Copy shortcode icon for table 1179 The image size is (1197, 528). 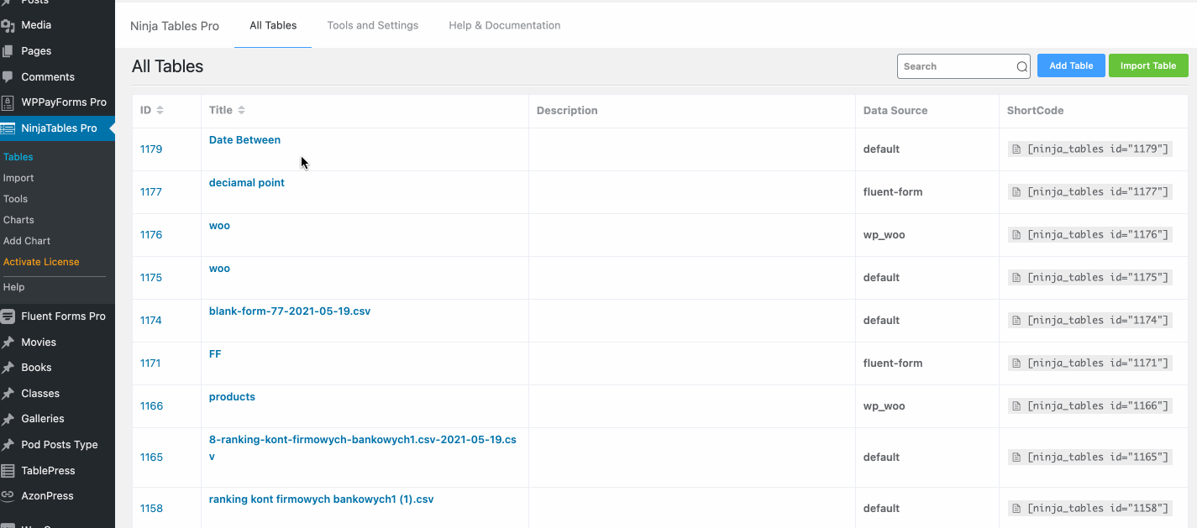[x=1016, y=149]
